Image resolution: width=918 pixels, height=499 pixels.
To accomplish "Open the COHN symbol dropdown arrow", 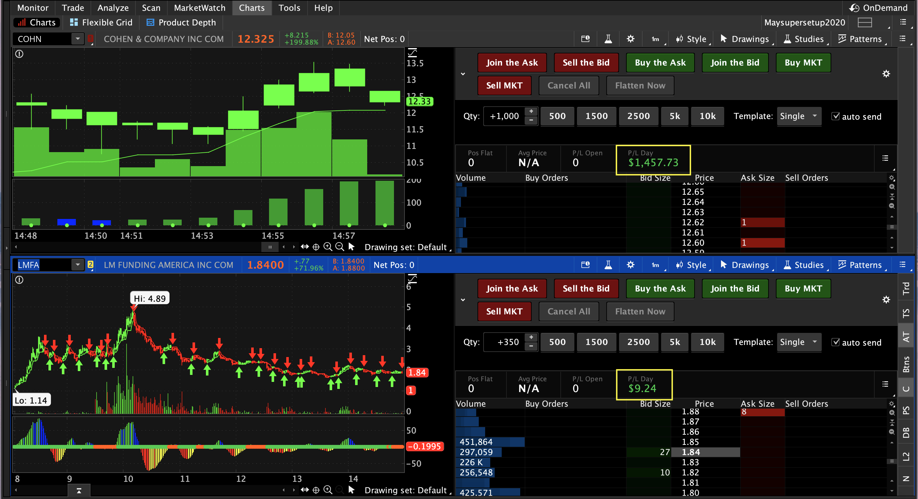I will (77, 39).
